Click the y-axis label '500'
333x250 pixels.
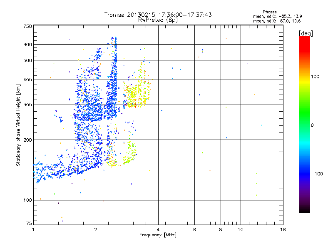point(28,60)
